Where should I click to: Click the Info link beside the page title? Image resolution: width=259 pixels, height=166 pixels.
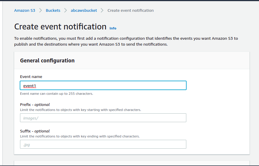point(113,28)
